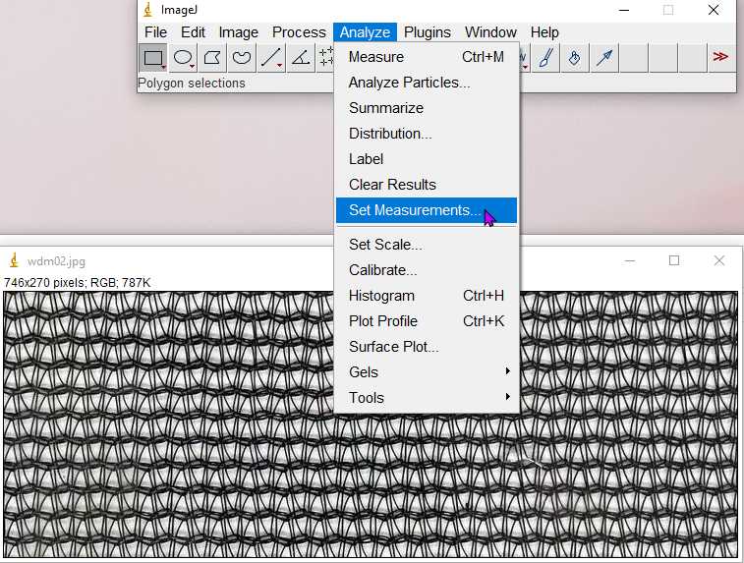Viewport: 744px width, 563px height.
Task: Close the ImageJ main window
Action: (714, 10)
